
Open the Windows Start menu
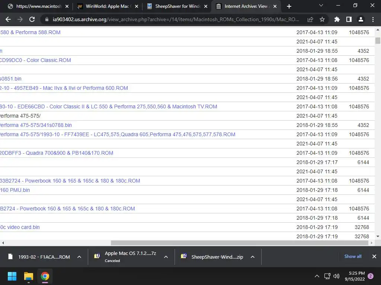click(12, 276)
